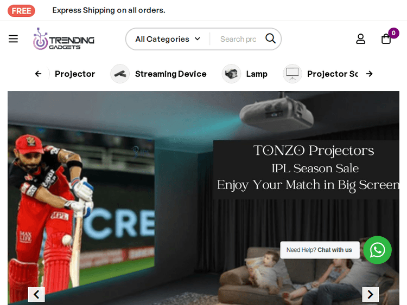The height and width of the screenshot is (305, 407).
Task: Click the Need Help? Chat with us button
Action: [x=320, y=250]
